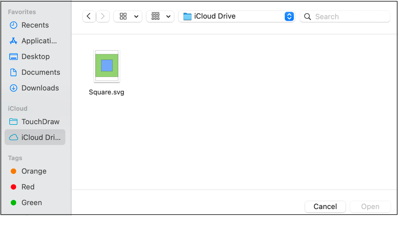The height and width of the screenshot is (232, 398).
Task: Click the iCloud Drive cloud icon
Action: (13, 137)
